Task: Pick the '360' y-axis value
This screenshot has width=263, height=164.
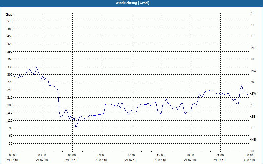Action: click(10, 59)
